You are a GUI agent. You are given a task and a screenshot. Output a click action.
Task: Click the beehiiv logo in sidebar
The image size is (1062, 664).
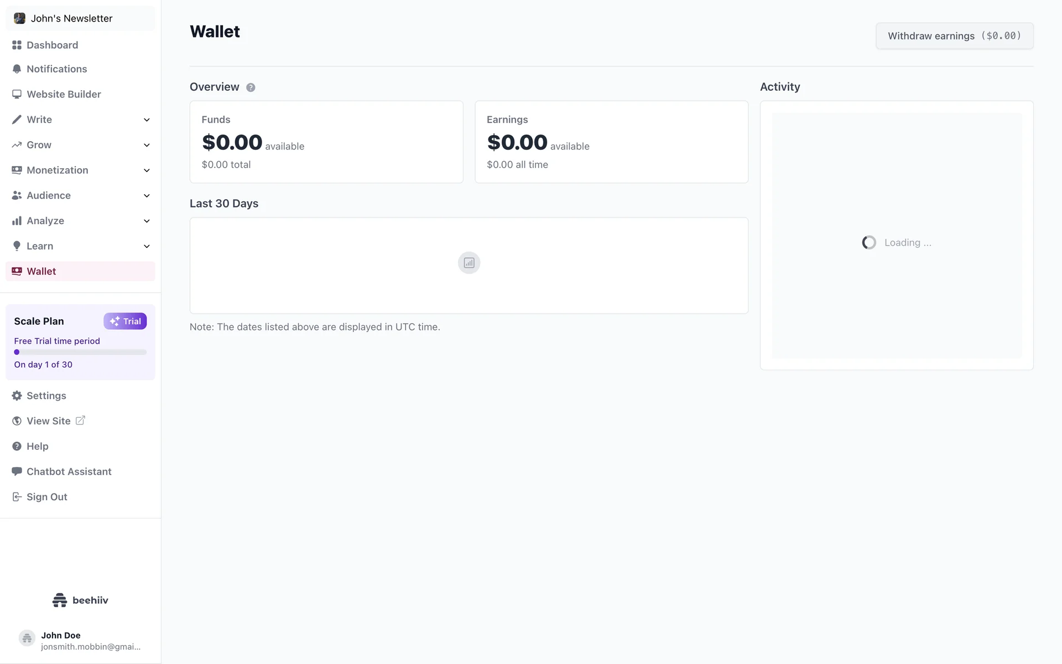point(80,600)
